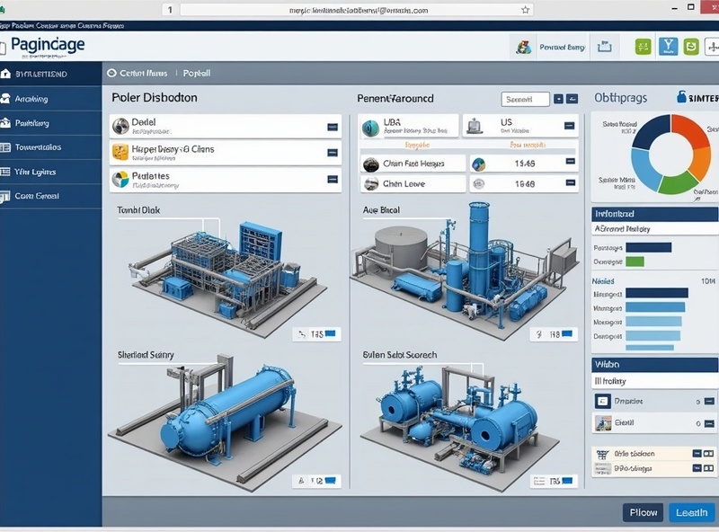Toggle the blue button on the cart row
The image size is (719, 532).
pos(697,454)
